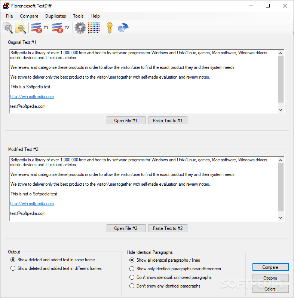The height and width of the screenshot is (298, 294).
Task: Click the scrollbar thumb in Modified Text #2
Action: pyautogui.click(x=281, y=187)
